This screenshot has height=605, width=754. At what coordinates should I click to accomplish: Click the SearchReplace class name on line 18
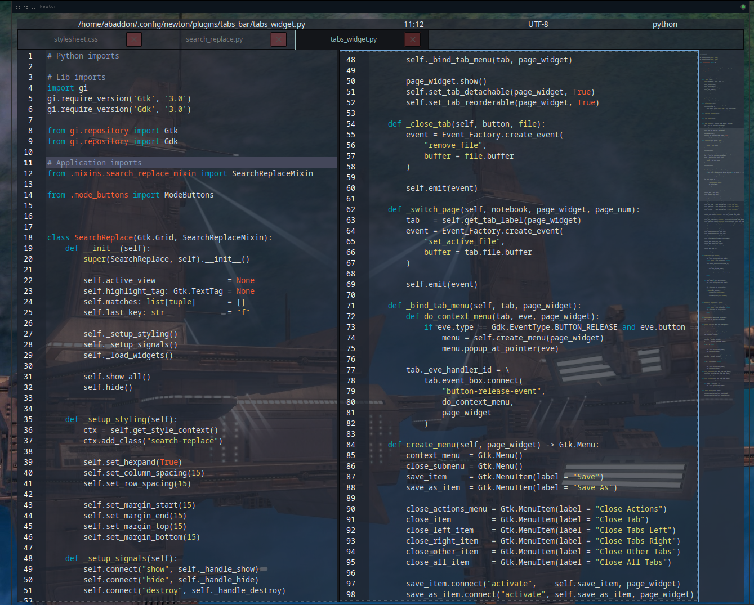[x=104, y=237]
